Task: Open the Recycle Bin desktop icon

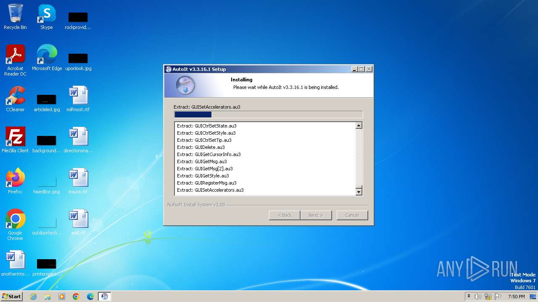Action: tap(15, 17)
